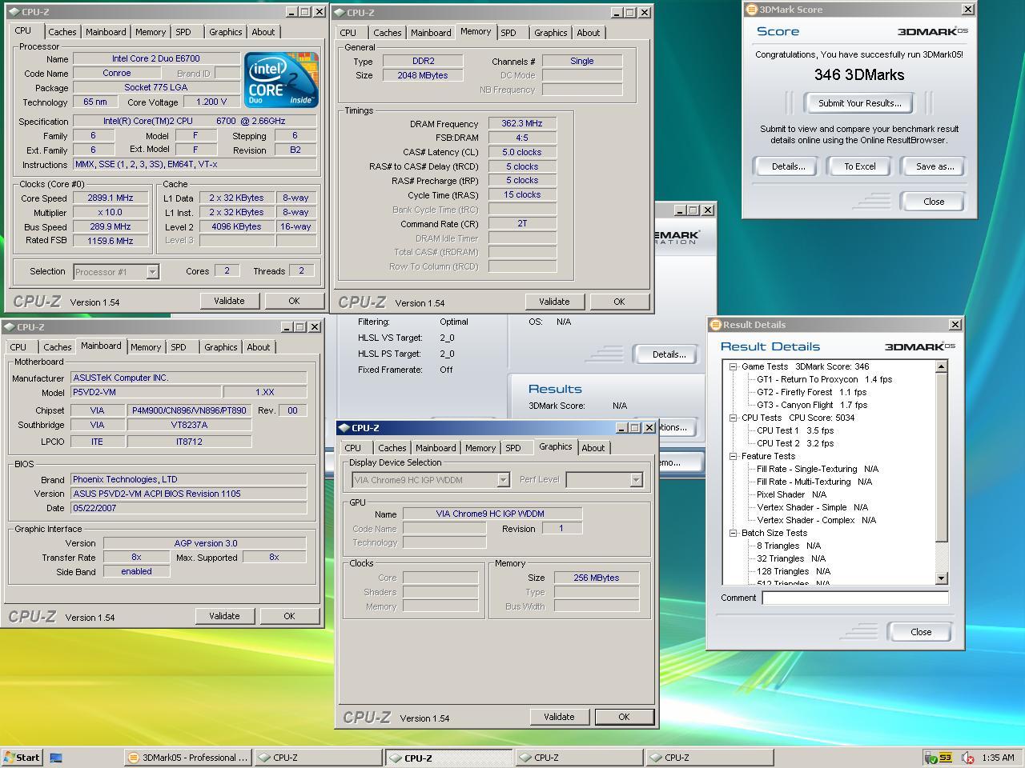This screenshot has height=768, width=1025.
Task: Click BIOS date 05/22/2007 field
Action: [188, 508]
